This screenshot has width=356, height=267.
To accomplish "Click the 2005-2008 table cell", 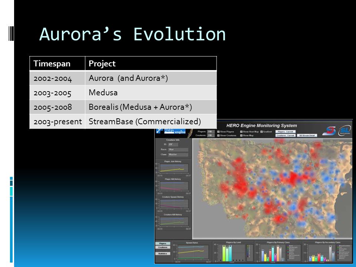I will tap(57, 107).
